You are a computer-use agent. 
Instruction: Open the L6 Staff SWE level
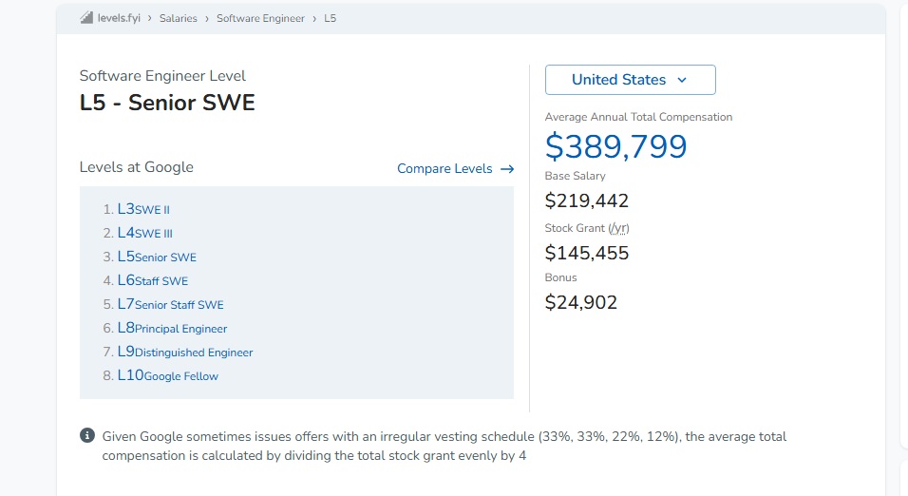[x=153, y=280]
